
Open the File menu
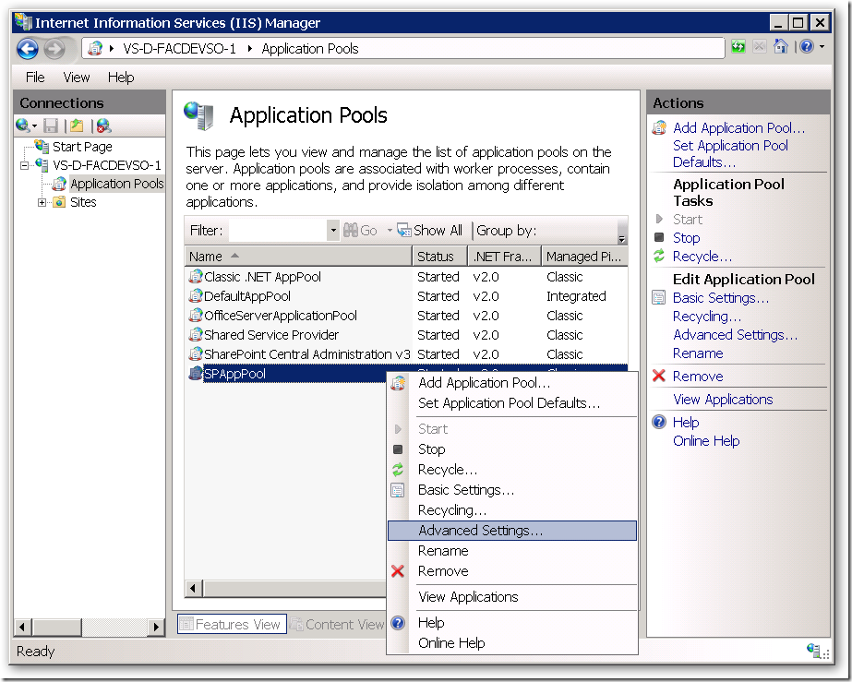click(35, 78)
